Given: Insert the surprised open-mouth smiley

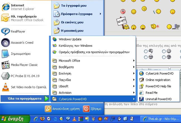Looking at the screenshot, I should [134, 27].
